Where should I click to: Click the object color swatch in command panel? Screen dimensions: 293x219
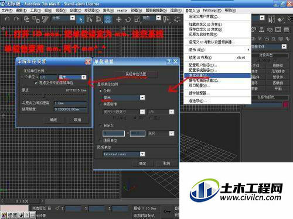point(285,105)
